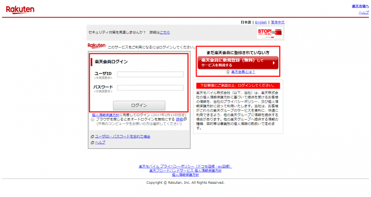
Task: Open the 楽天会員とは？ link
Action: pyautogui.click(x=243, y=71)
